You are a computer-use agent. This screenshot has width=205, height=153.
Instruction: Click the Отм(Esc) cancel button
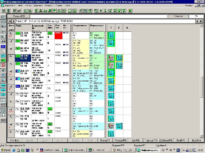tap(15, 141)
